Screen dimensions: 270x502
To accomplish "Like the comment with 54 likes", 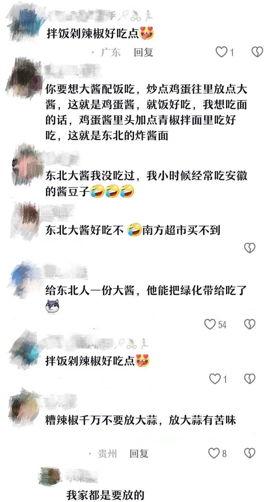I will click(x=210, y=324).
